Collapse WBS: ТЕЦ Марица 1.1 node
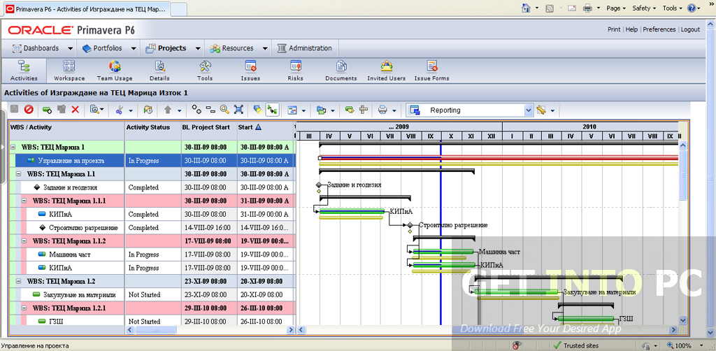Viewport: 716px width, 351px height. 18,174
